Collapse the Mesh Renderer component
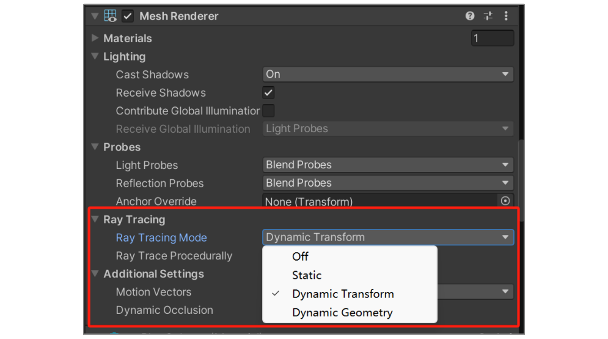 coord(95,16)
